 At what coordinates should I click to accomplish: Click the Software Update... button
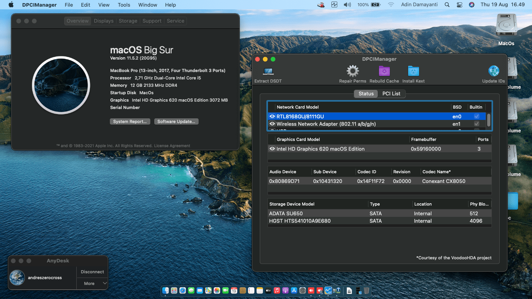tap(176, 121)
